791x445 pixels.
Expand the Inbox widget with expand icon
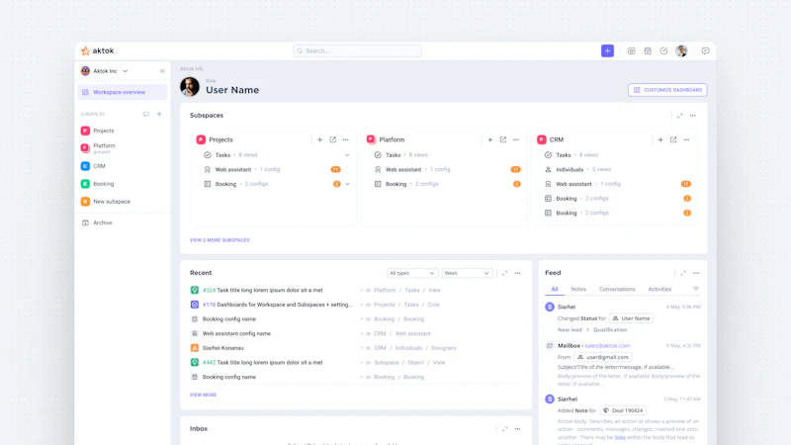click(x=504, y=429)
